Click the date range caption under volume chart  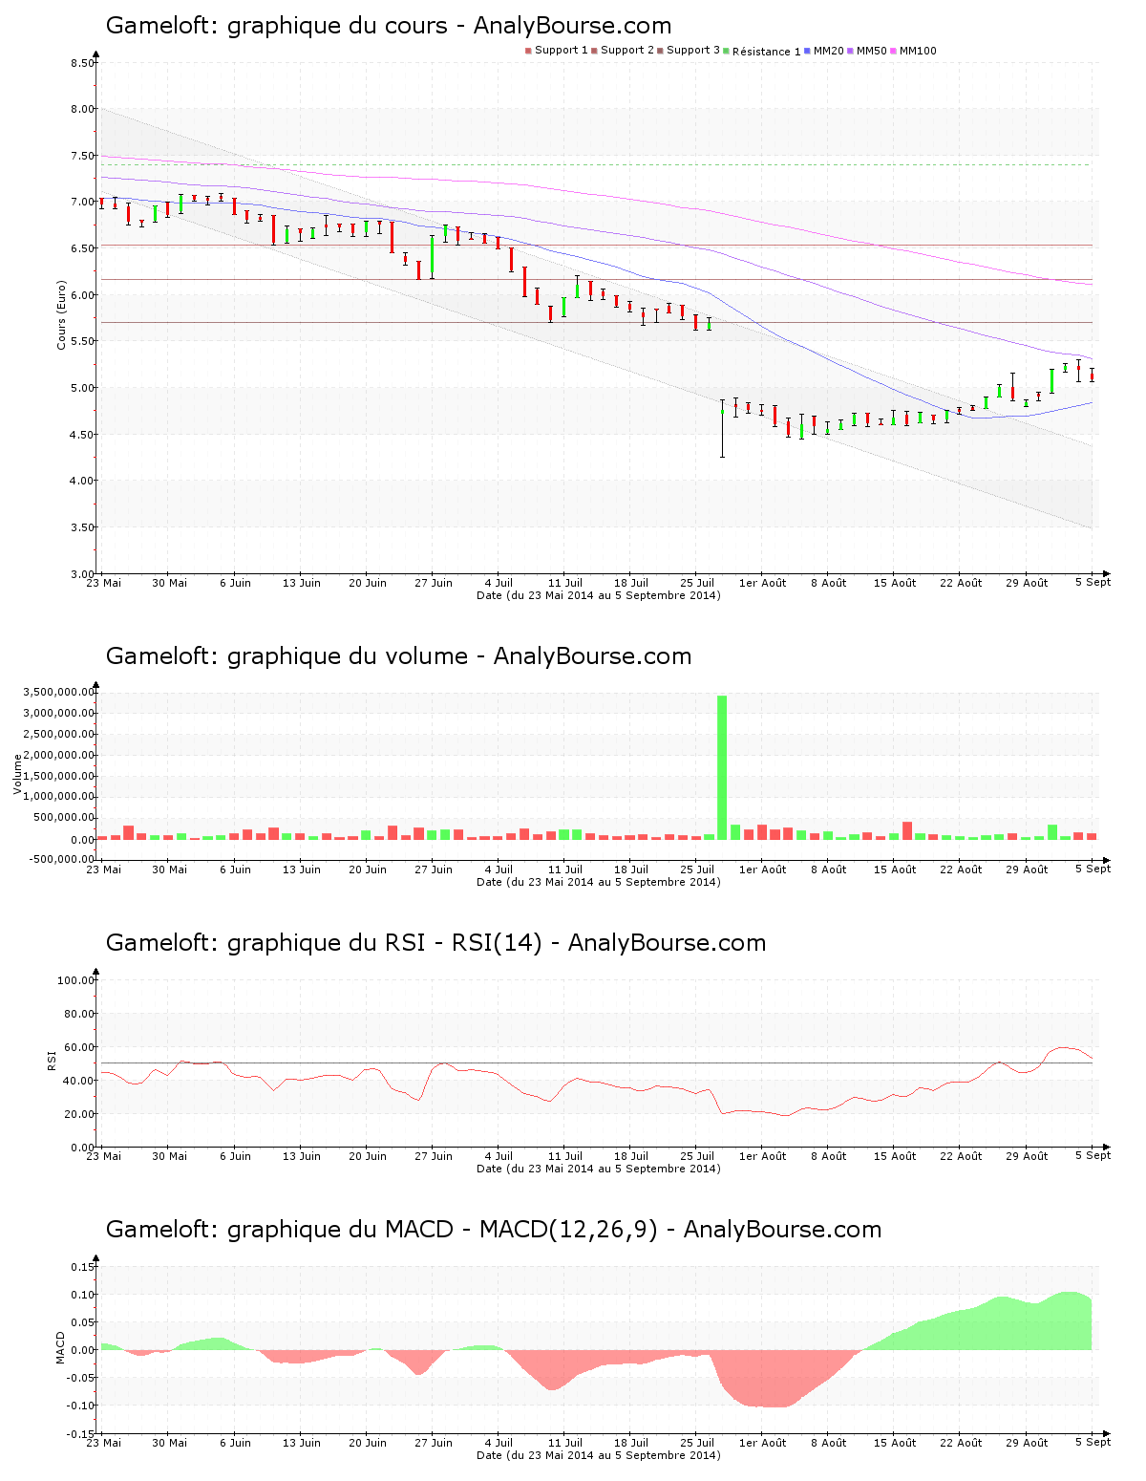coord(599,882)
